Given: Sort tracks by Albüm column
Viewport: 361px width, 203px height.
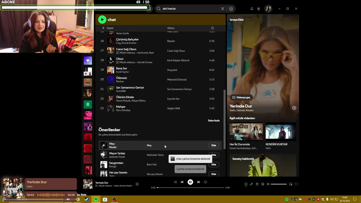Looking at the screenshot, I should click(171, 28).
